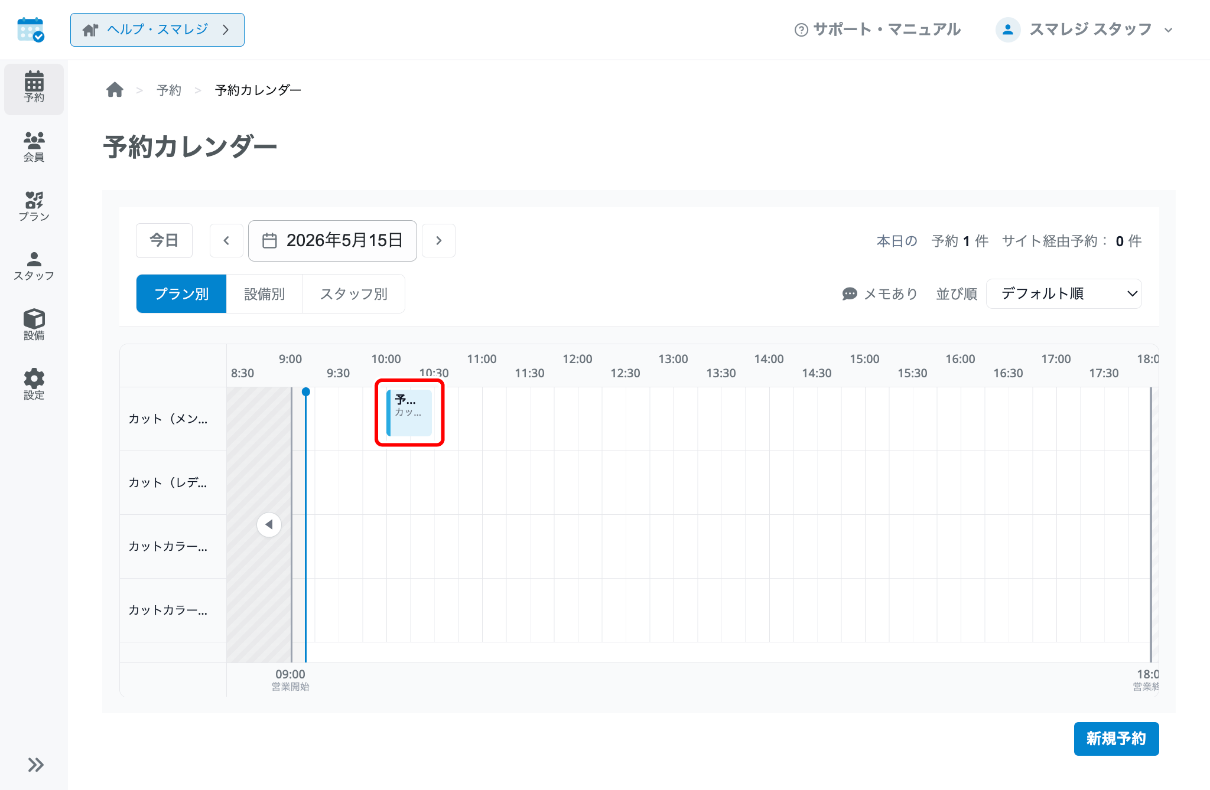Open the プラン plans sidebar icon
This screenshot has height=790, width=1210.
(34, 207)
